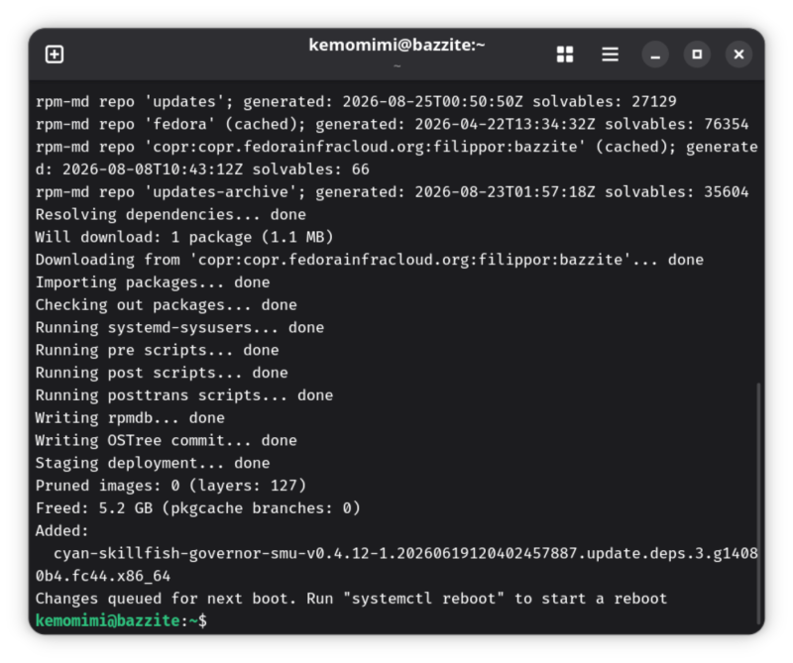Image resolution: width=793 pixels, height=663 pixels.
Task: Click "Will download: 1 package (1.1 MB)"
Action: pos(184,237)
